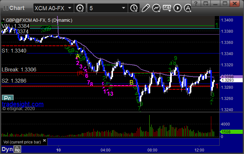Click the Dyn label at bottom left
Screen dimensions: 244x154
pos(7,149)
